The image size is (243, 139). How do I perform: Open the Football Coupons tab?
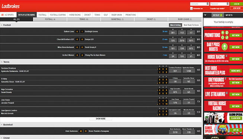coord(58,15)
